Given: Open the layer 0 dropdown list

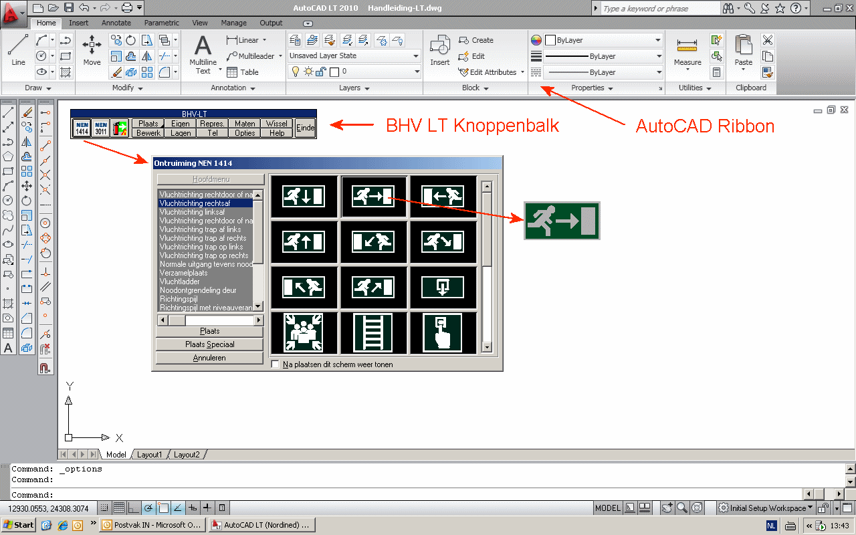Looking at the screenshot, I should tap(417, 72).
